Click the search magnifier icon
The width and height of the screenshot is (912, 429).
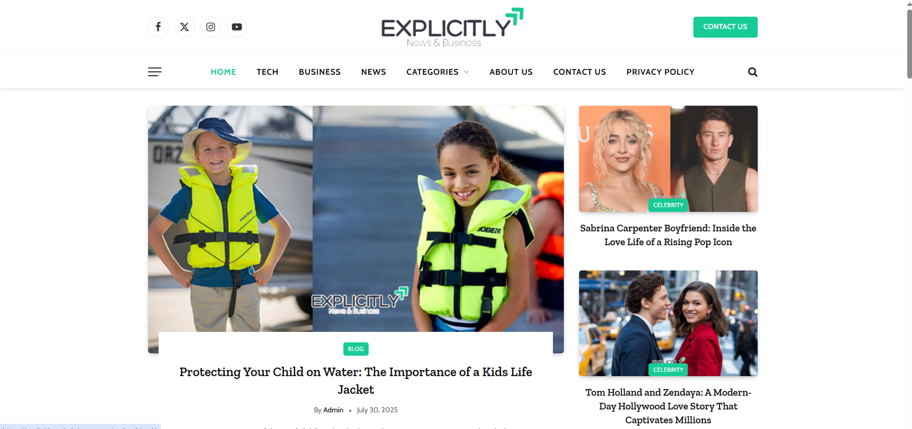pos(752,72)
